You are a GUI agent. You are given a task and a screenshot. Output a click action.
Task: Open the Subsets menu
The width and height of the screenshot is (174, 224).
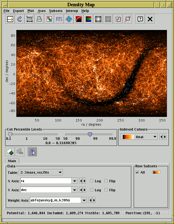[56, 11]
